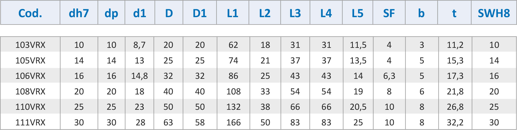Click the d1 value 14,8
Image resolution: width=517 pixels, height=130 pixels.
[139, 76]
